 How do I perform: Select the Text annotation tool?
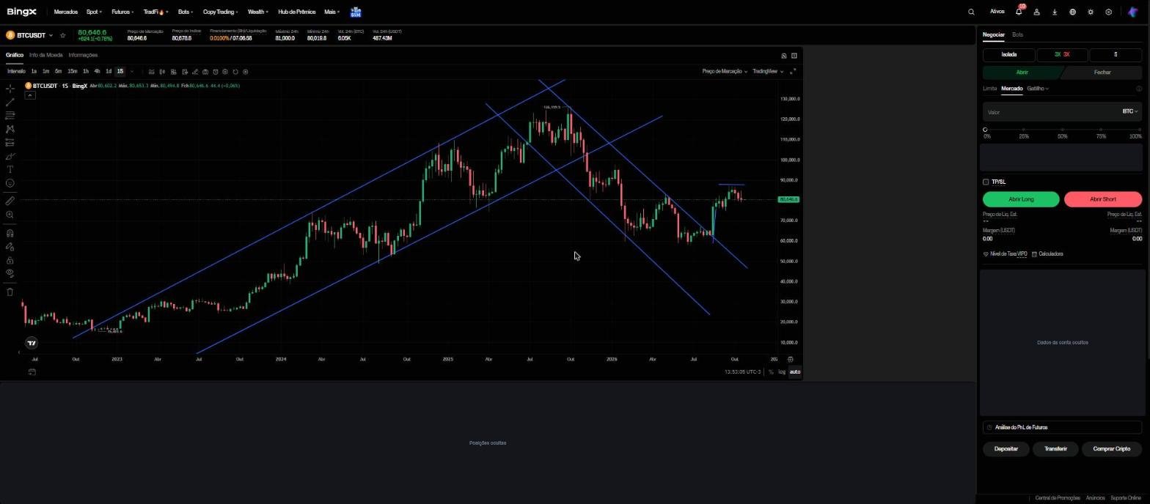[10, 169]
